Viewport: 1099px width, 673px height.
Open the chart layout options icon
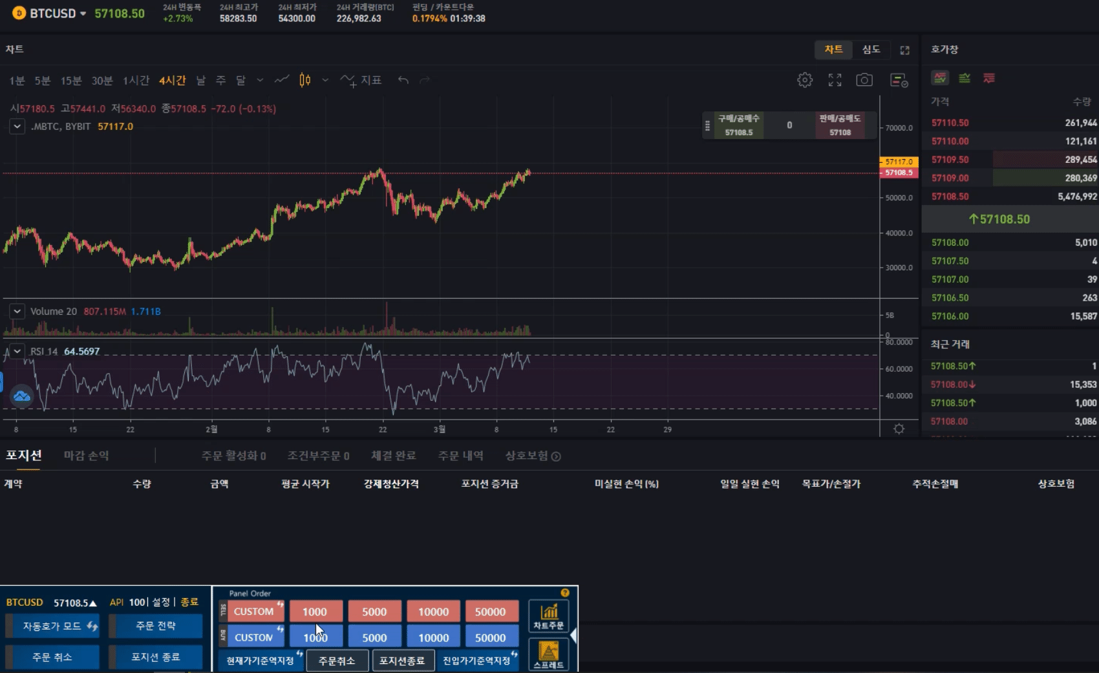pos(899,80)
